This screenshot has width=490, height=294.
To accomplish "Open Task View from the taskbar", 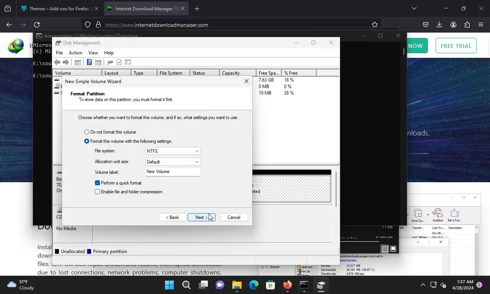I will (203, 285).
